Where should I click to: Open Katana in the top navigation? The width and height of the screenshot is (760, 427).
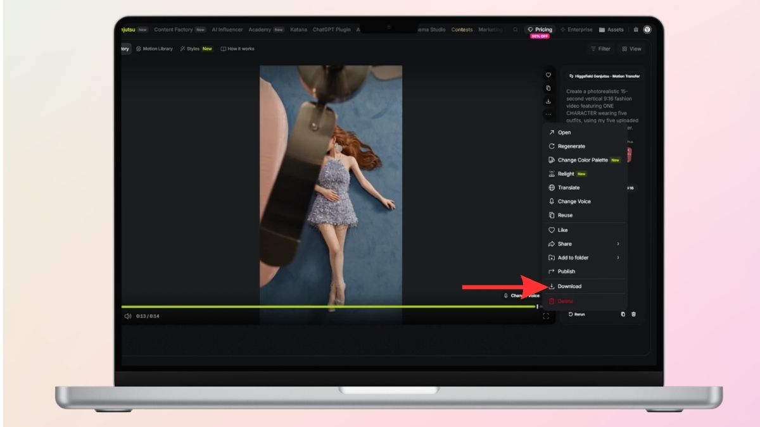(x=298, y=30)
